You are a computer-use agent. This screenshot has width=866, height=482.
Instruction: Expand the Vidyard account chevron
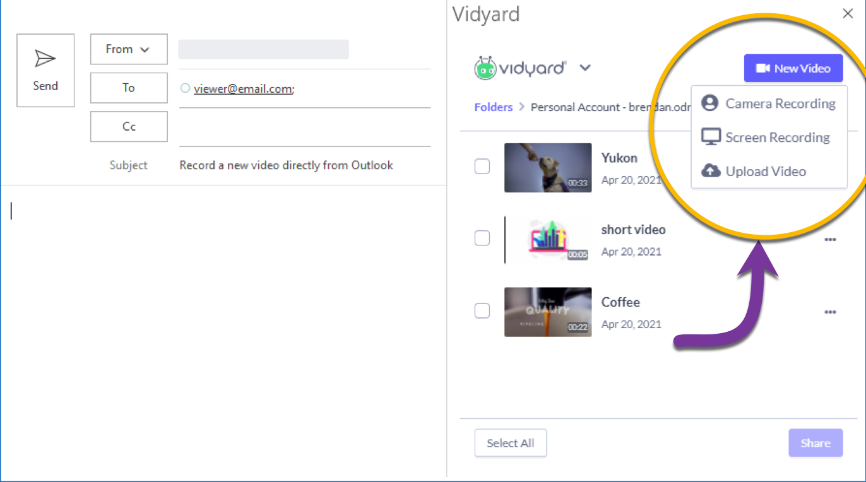585,68
